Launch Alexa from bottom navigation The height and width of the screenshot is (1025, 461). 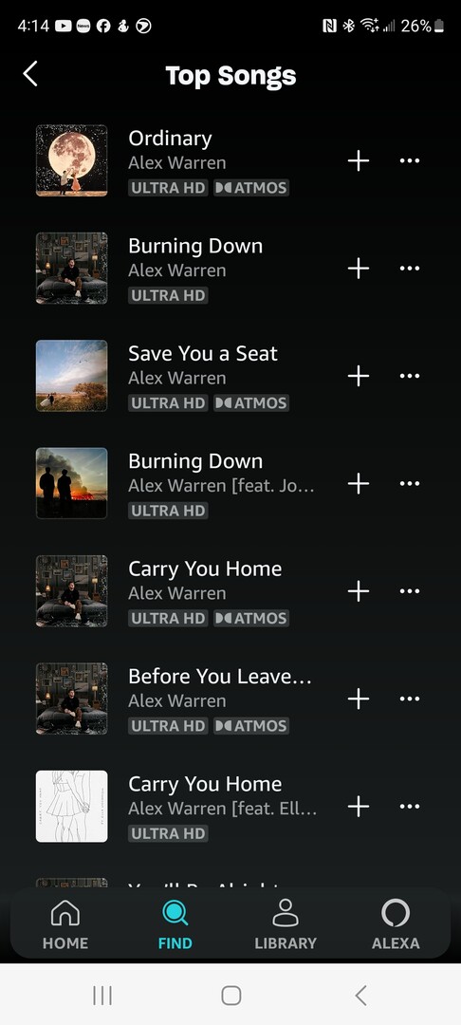[x=396, y=924]
